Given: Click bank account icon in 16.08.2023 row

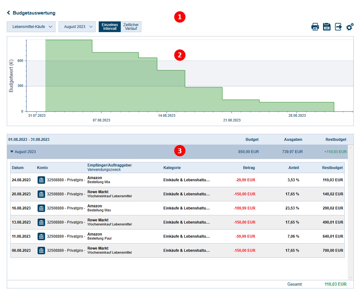Looking at the screenshot, I should point(41,208).
